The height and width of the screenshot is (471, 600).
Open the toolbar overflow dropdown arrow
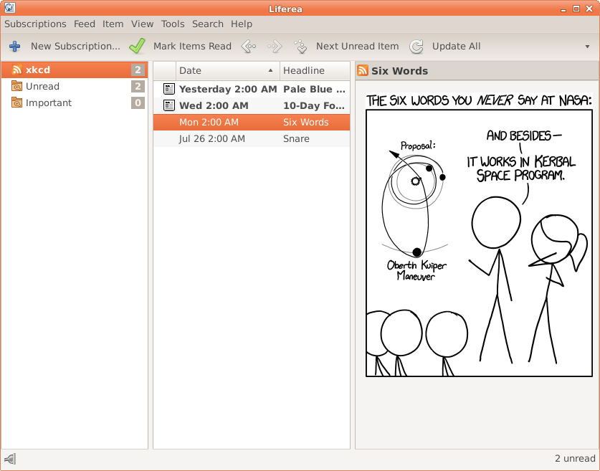coord(587,47)
